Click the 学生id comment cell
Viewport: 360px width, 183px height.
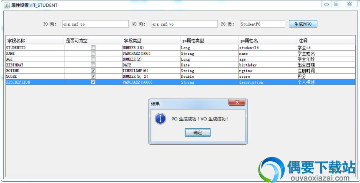326,48
